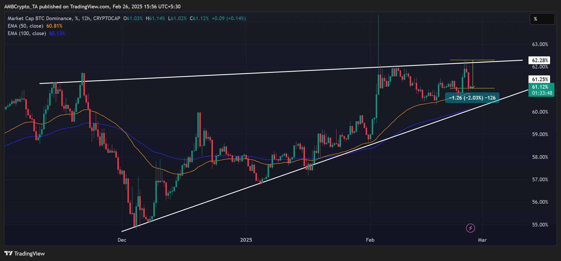Viewport: 561px width, 261px height.
Task: Click the Feb label on the time axis
Action: tap(370, 240)
